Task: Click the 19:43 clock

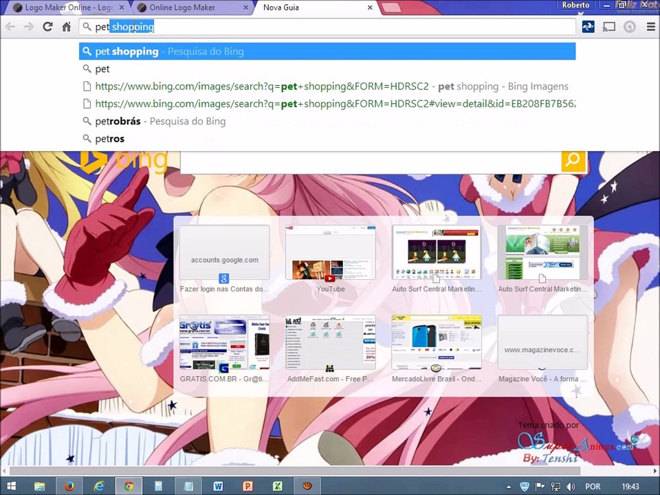Action: click(630, 487)
